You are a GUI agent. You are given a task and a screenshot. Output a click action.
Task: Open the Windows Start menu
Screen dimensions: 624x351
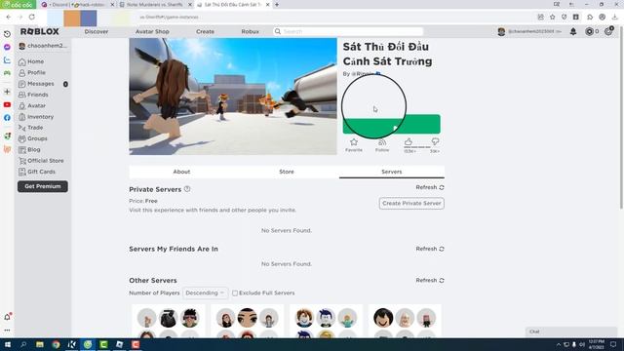pyautogui.click(x=8, y=344)
